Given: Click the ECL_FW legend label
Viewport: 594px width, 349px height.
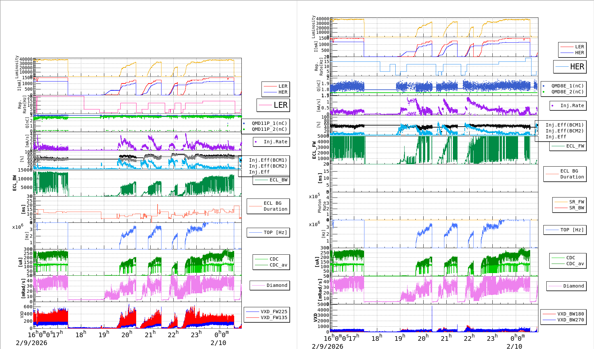Looking at the screenshot, I should [x=575, y=146].
